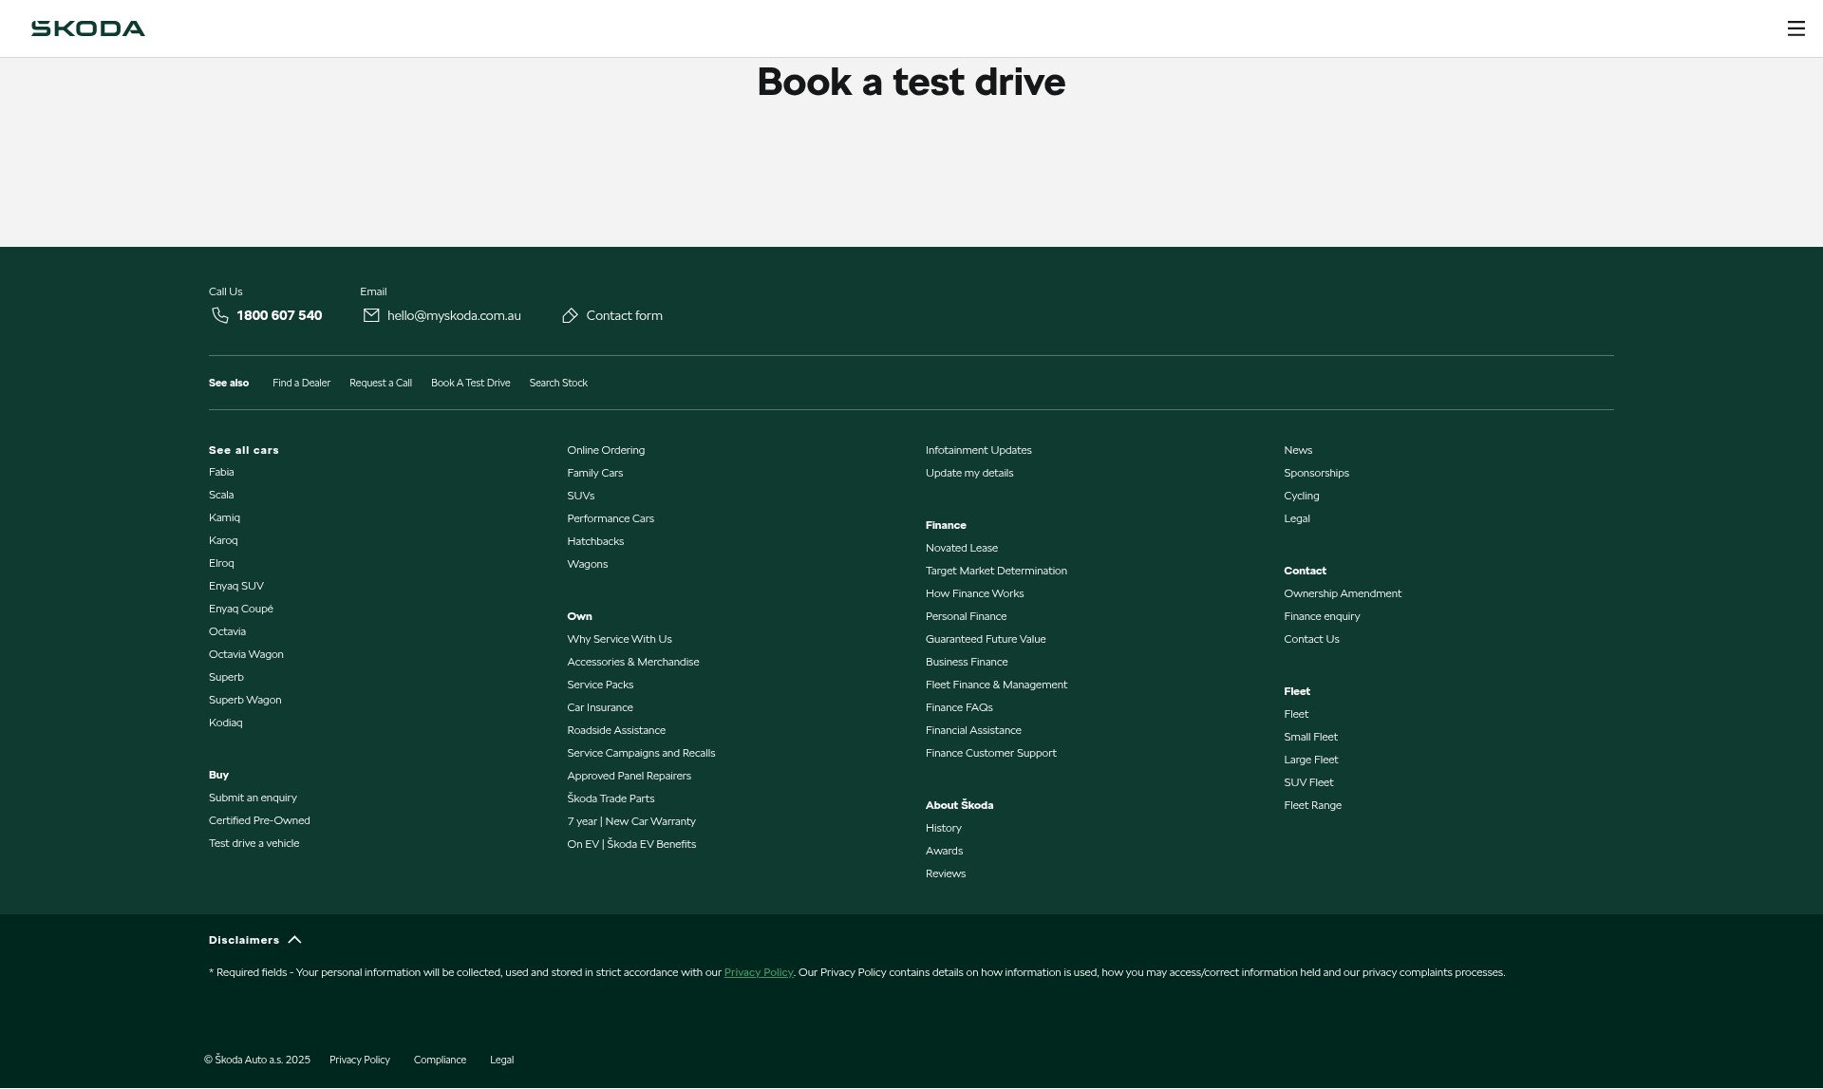Email hello@myskoda.com.au

[x=454, y=316]
